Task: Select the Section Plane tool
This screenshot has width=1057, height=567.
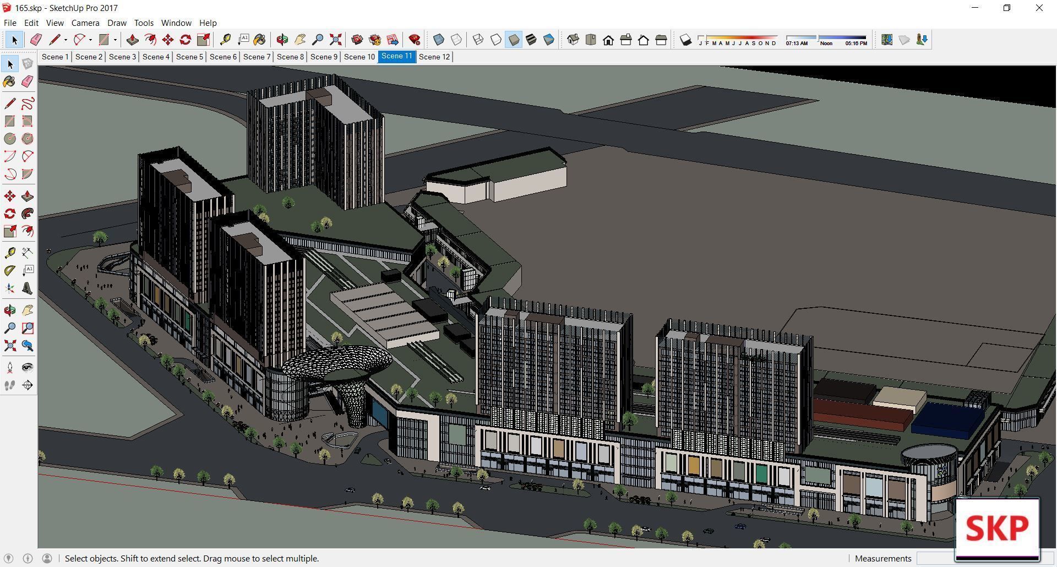Action: [x=28, y=385]
